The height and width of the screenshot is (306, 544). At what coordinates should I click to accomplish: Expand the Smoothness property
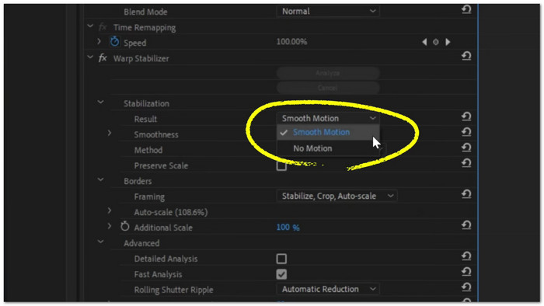tap(110, 133)
